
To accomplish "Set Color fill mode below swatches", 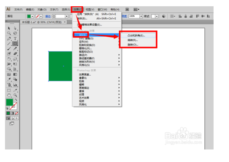I will 8,113.
